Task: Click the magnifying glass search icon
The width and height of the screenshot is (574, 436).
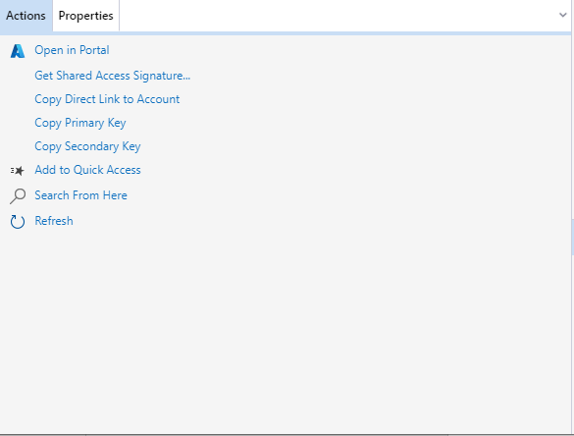Action: [18, 196]
